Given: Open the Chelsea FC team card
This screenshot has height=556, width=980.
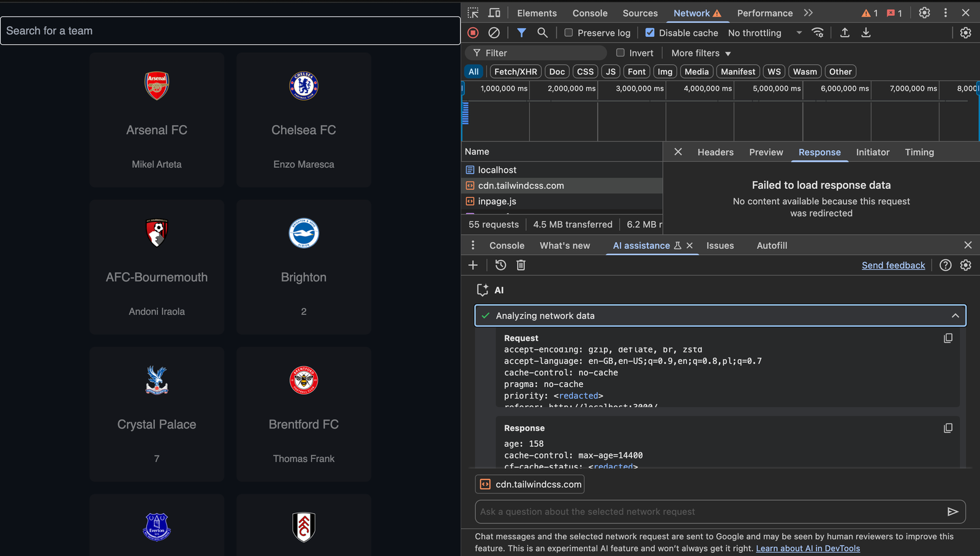Looking at the screenshot, I should tap(304, 120).
